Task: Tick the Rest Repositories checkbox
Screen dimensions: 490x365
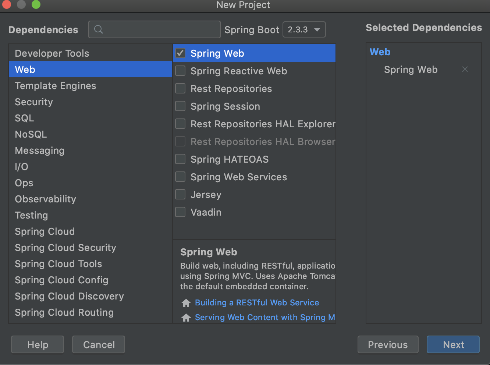Action: pos(180,89)
